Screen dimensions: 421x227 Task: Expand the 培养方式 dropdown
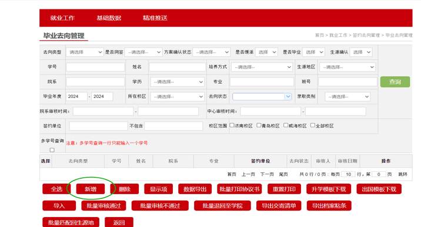pos(262,67)
